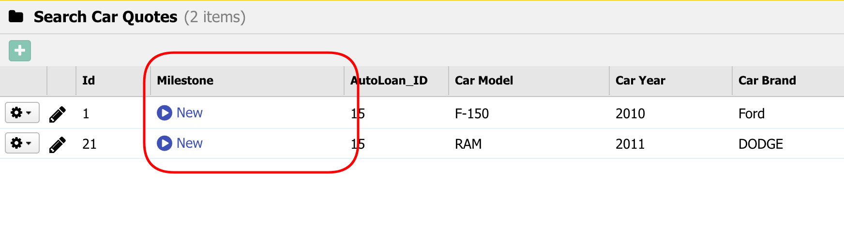Click the folder icon beside Search Car Quotes
Viewport: 844px width, 225px height.
(x=16, y=17)
